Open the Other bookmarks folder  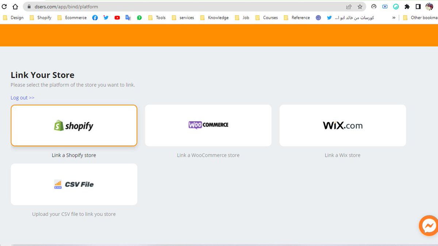coord(420,17)
